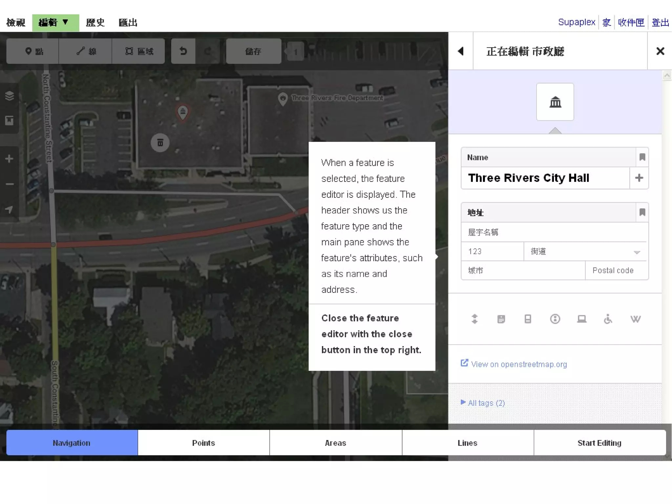
Task: Click View on openstreetmap.org link
Action: click(x=518, y=364)
